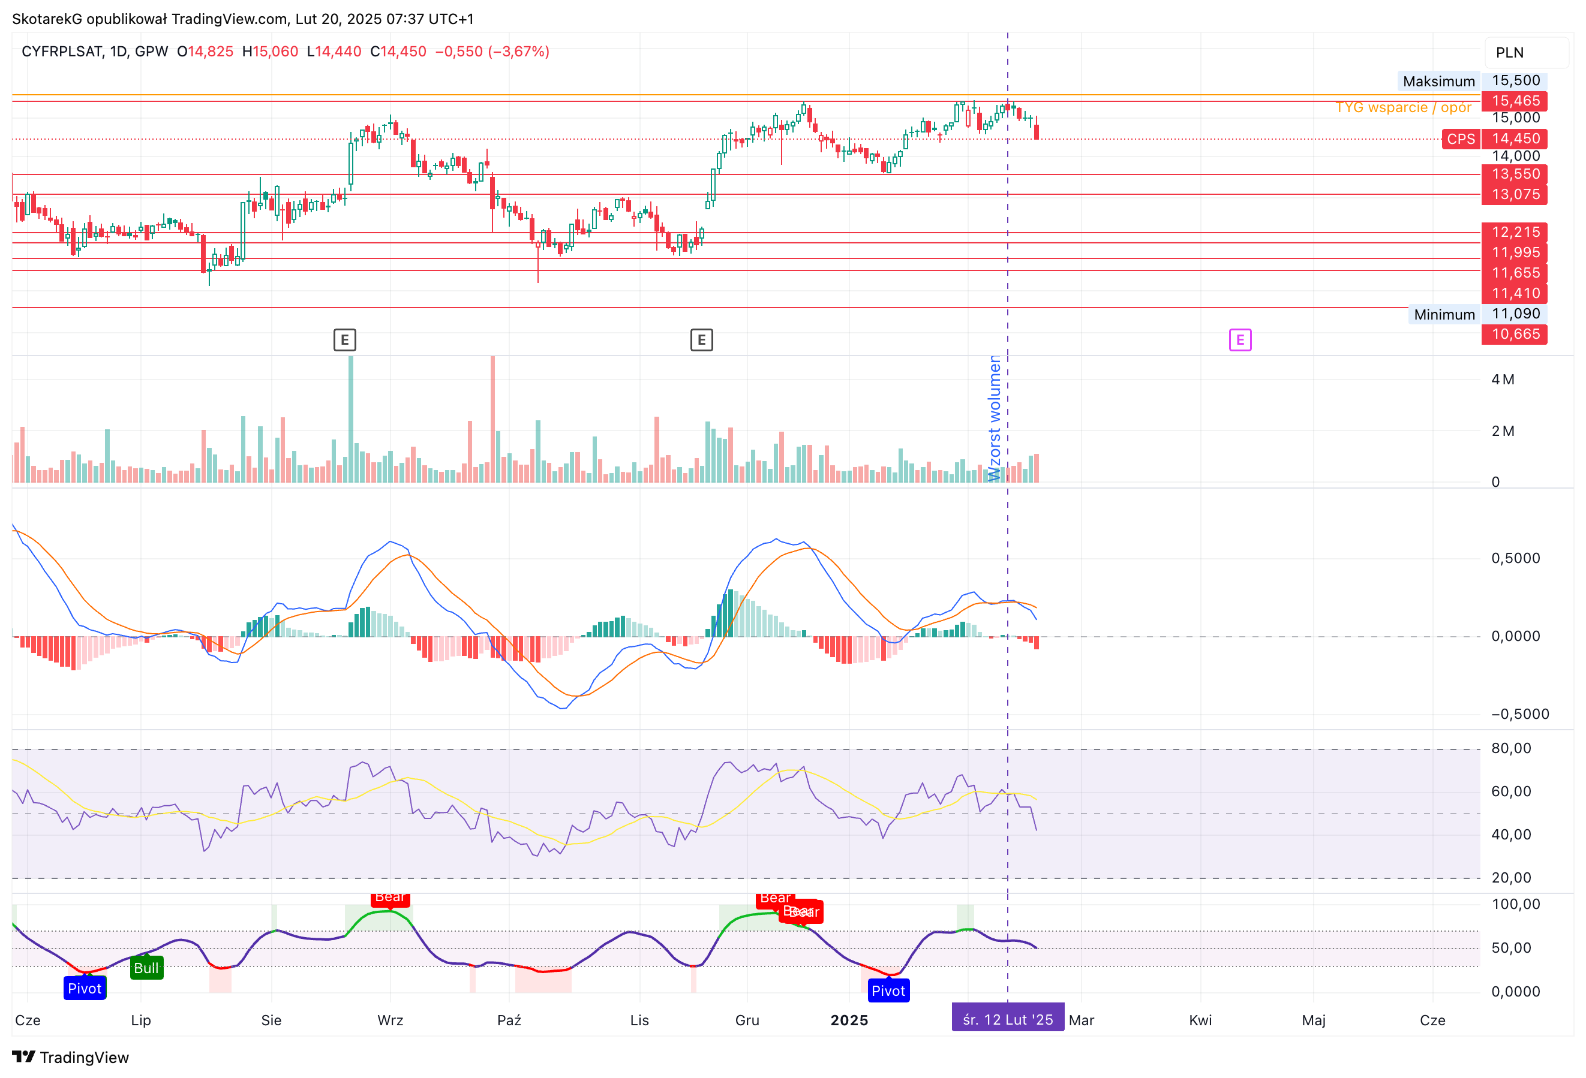Click the low value L14,440
Viewport: 1586px width, 1078px height.
[x=334, y=52]
